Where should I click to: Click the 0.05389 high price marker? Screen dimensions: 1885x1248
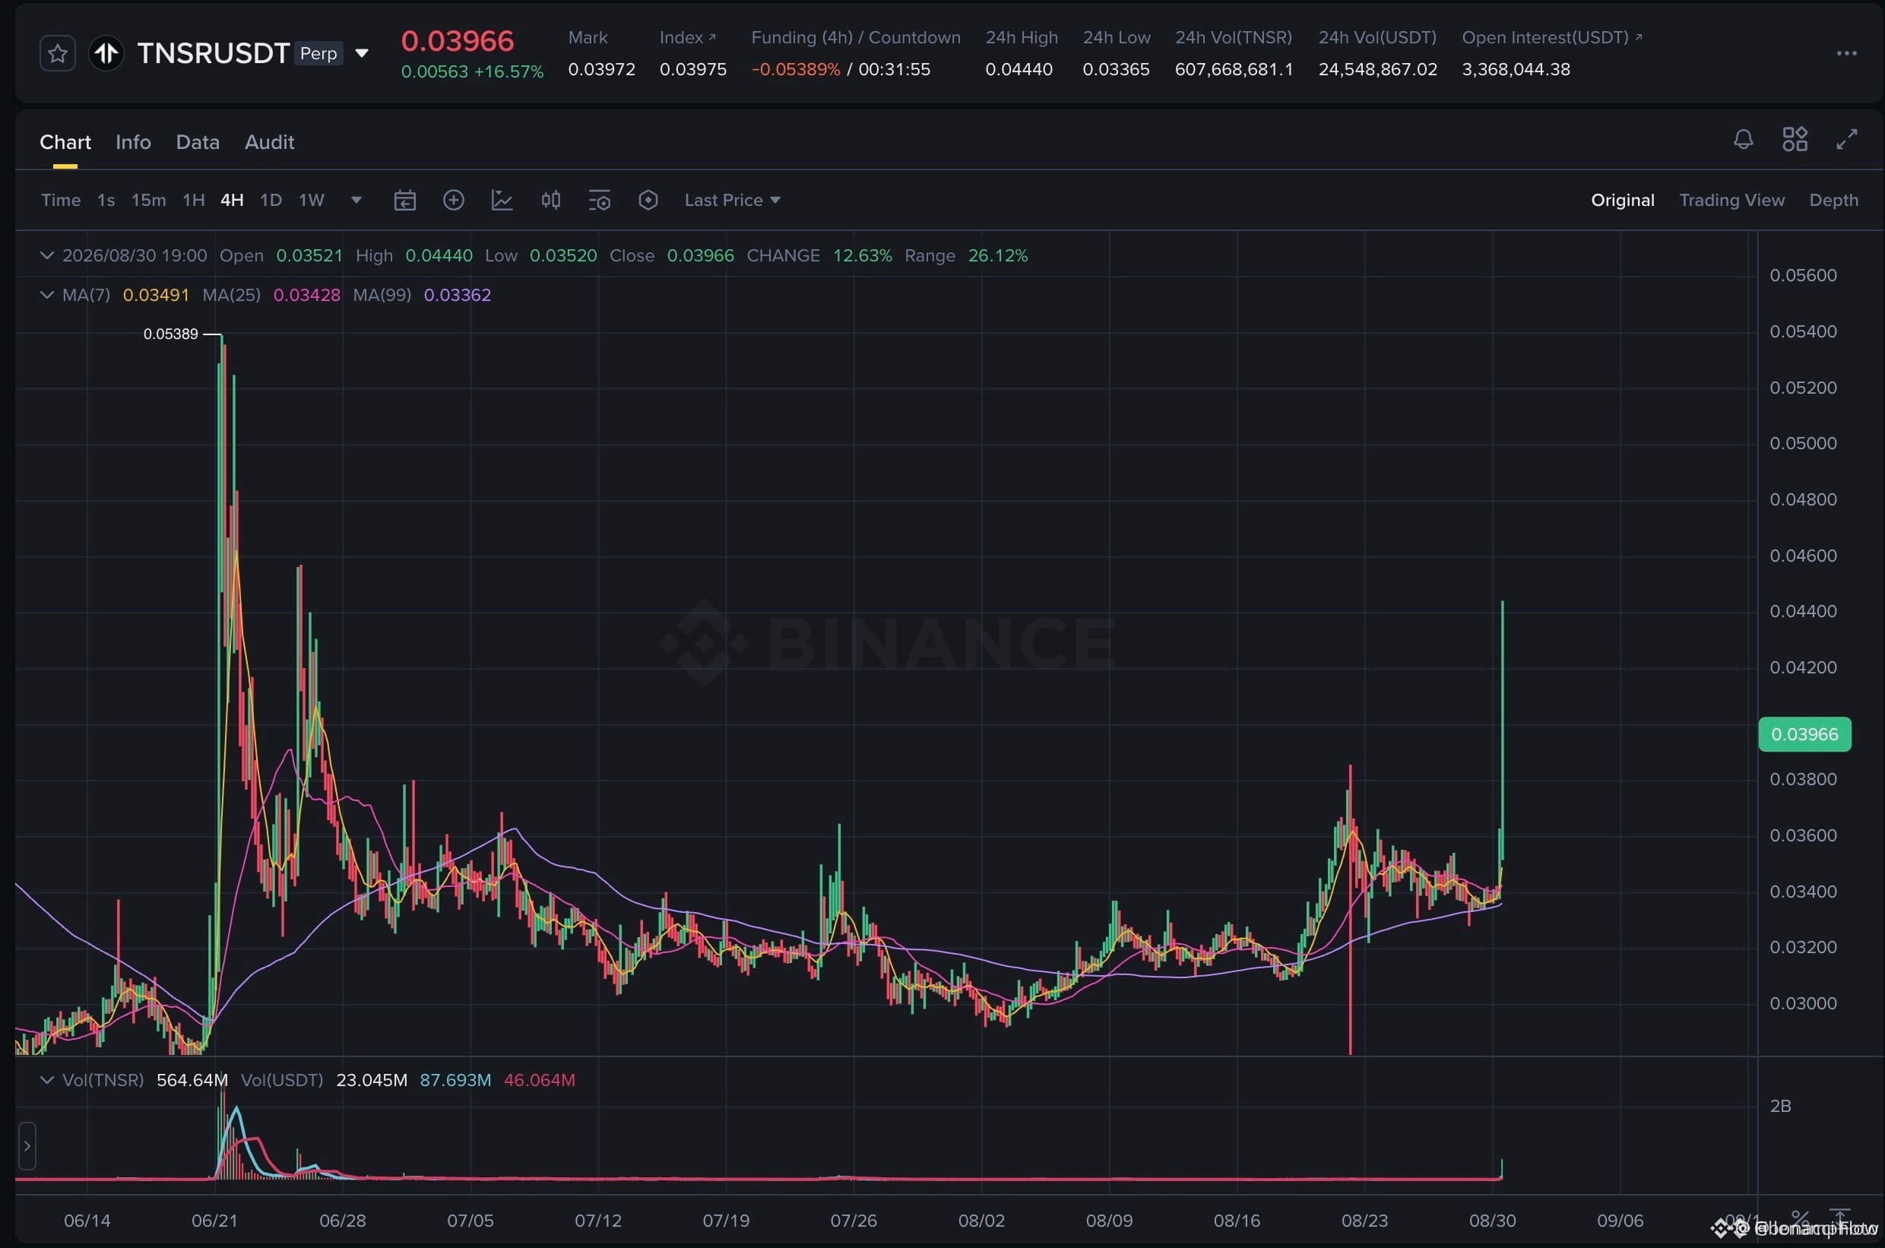tap(170, 334)
